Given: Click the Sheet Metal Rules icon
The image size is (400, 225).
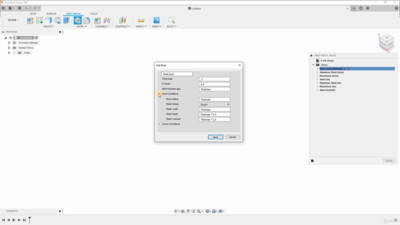Looking at the screenshot, I should point(77,21).
